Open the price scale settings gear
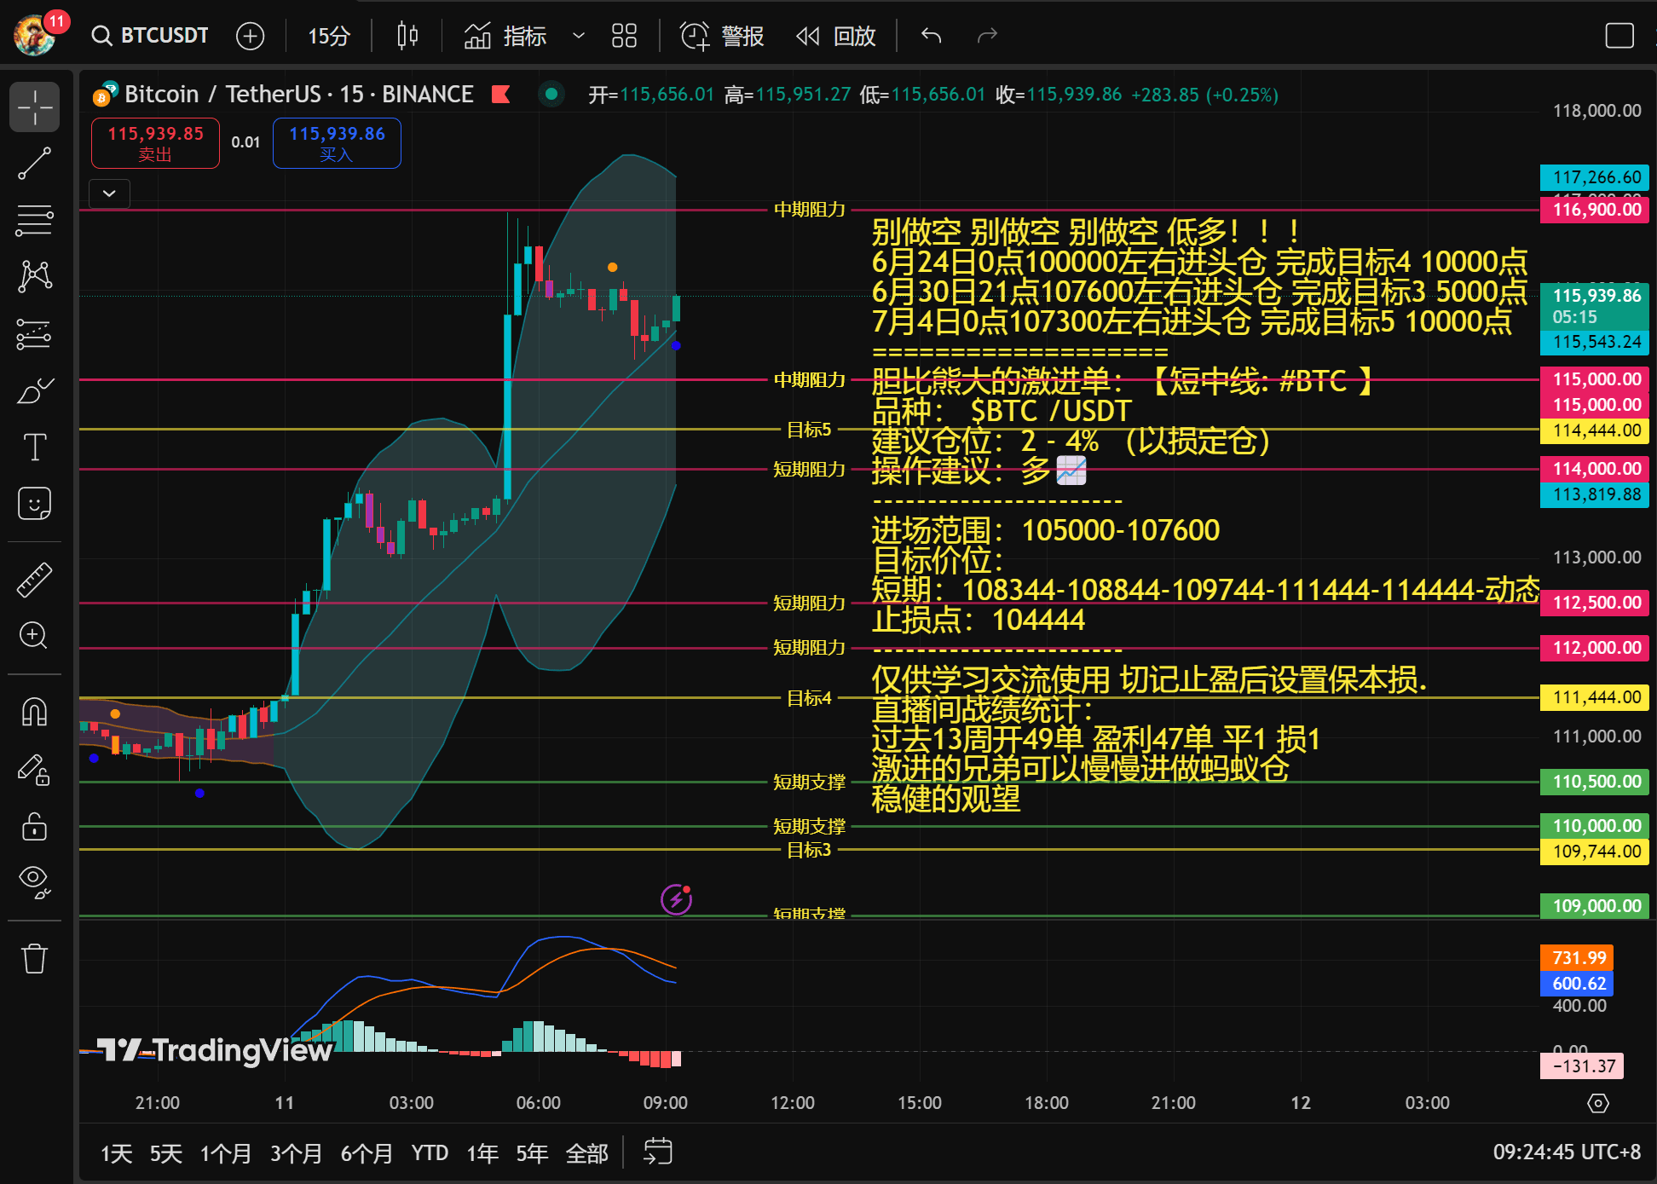Viewport: 1657px width, 1184px height. tap(1598, 1103)
